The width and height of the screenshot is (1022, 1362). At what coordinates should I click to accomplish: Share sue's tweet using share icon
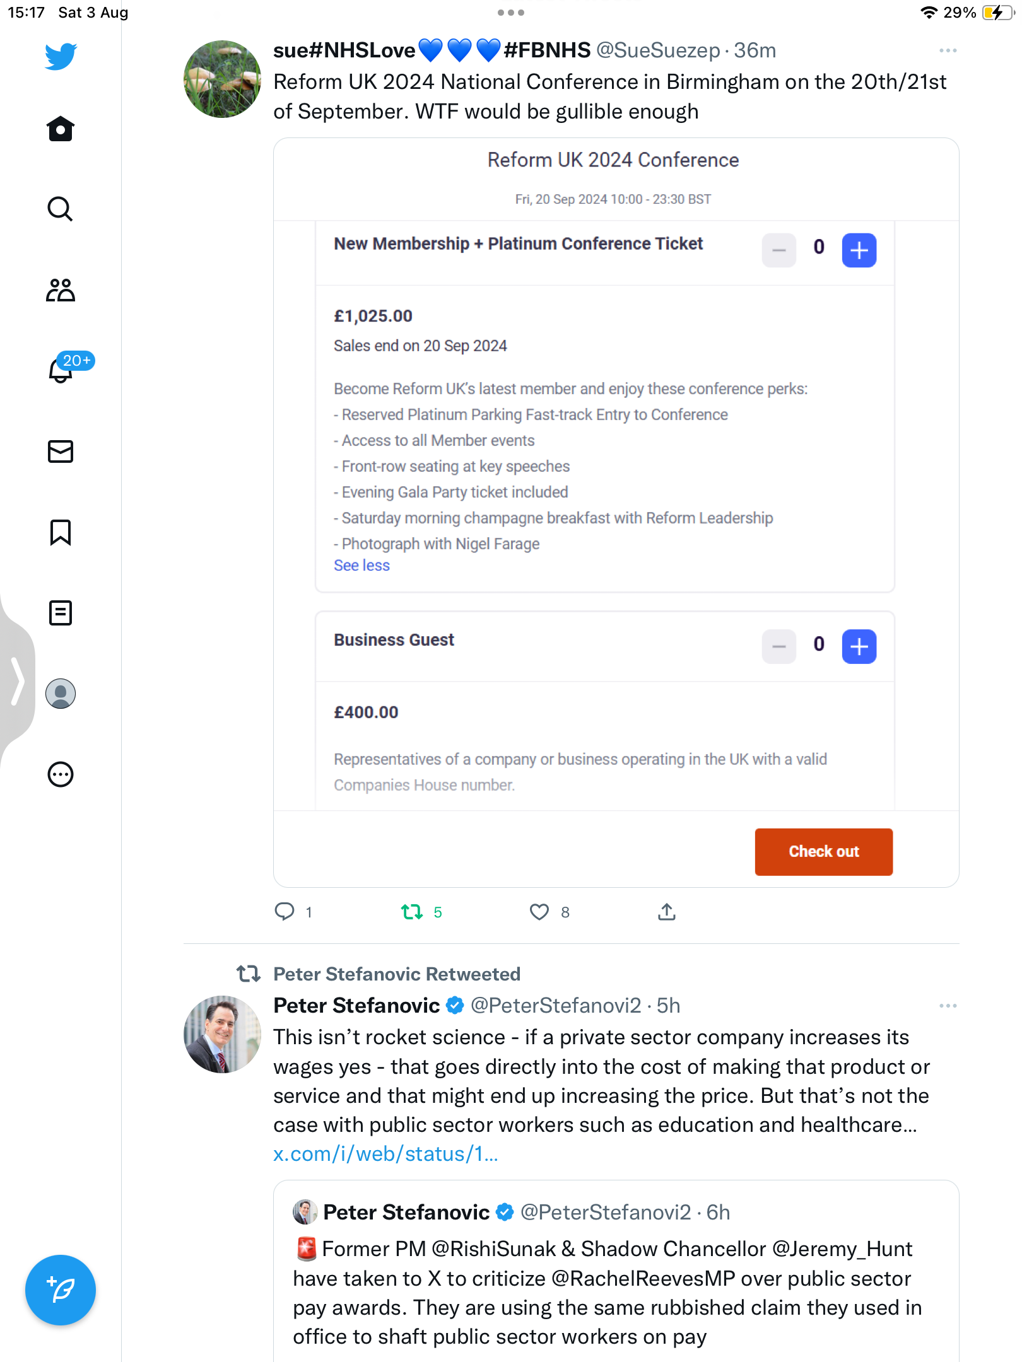click(667, 912)
